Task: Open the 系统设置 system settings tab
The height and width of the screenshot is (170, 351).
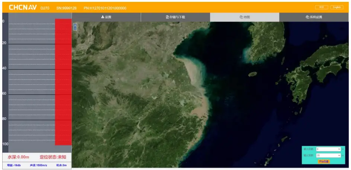Action: point(314,17)
